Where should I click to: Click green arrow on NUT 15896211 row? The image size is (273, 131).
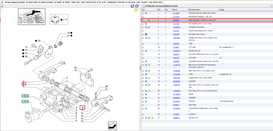point(149,118)
